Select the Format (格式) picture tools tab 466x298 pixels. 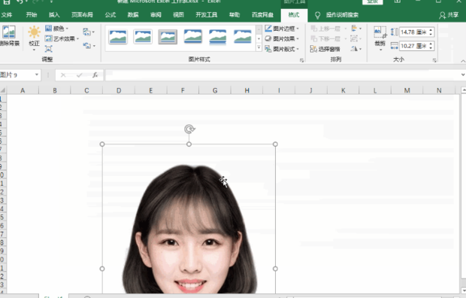point(294,15)
